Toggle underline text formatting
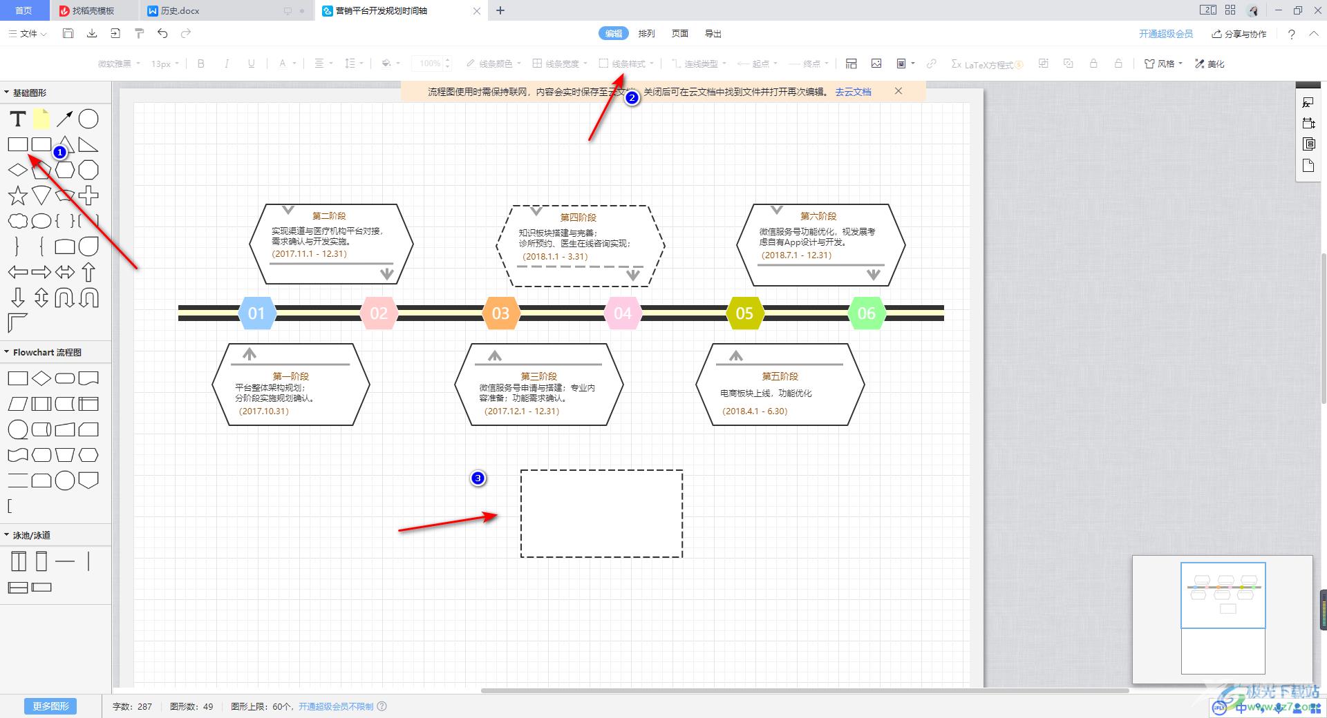The height and width of the screenshot is (718, 1327). click(x=251, y=64)
